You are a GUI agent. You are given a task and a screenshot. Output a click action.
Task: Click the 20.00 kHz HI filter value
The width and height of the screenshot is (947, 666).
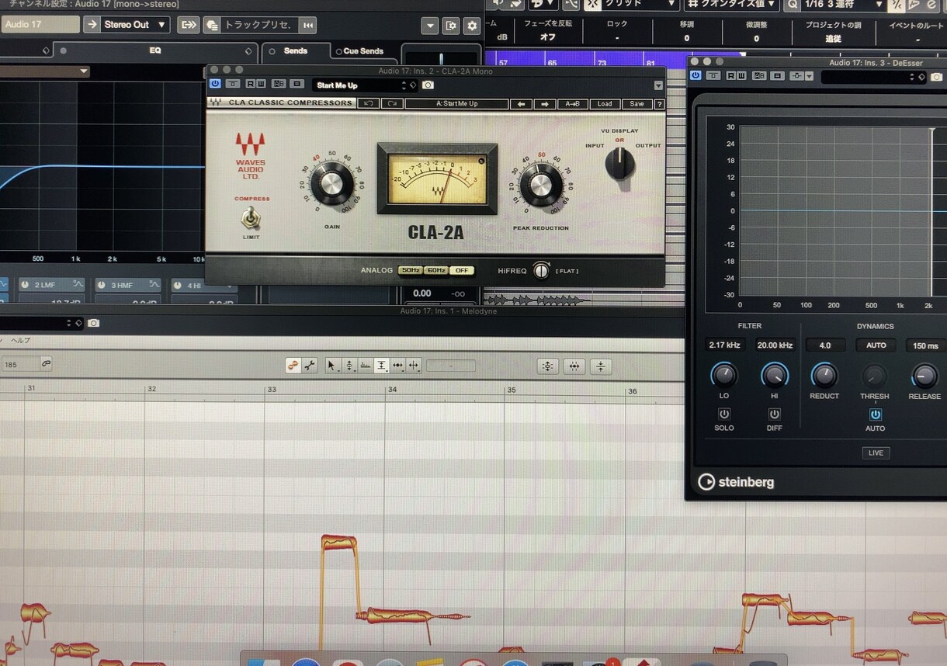775,345
